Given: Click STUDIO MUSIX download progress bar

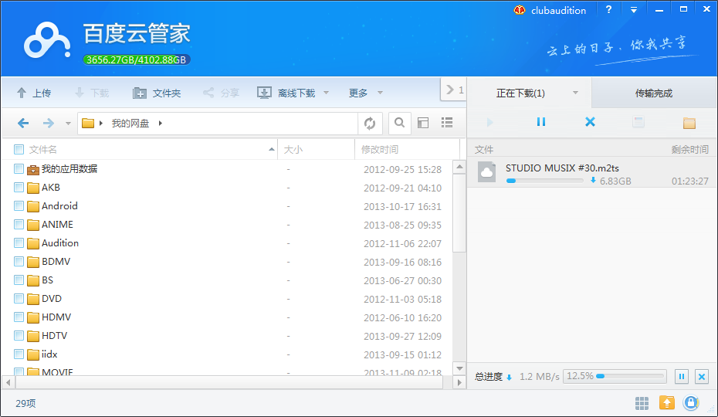Looking at the screenshot, I should (x=545, y=181).
